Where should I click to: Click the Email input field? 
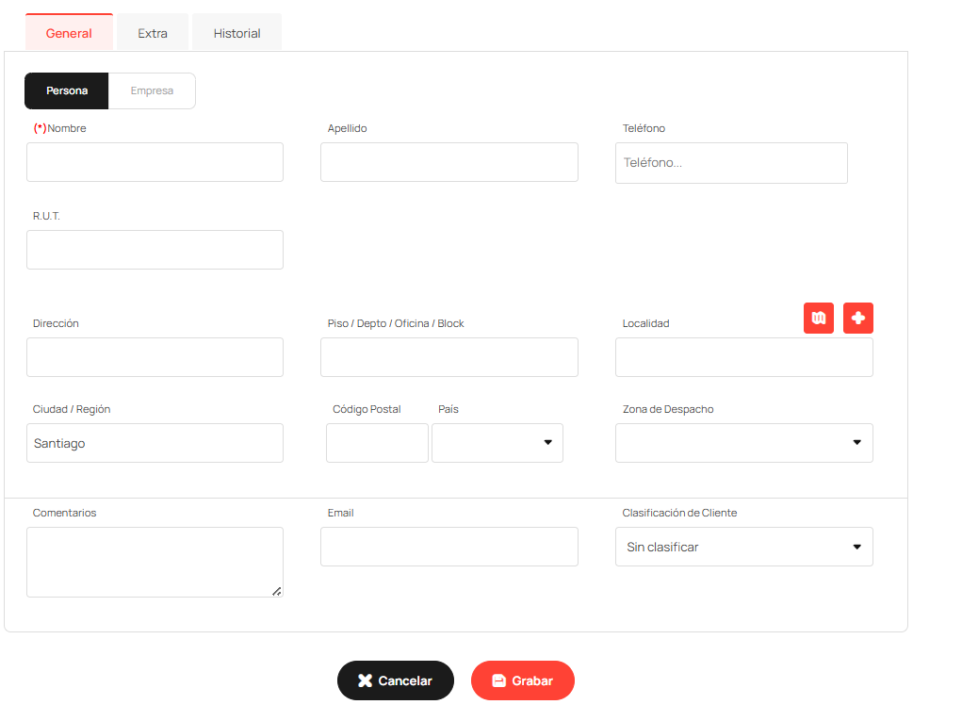click(448, 547)
